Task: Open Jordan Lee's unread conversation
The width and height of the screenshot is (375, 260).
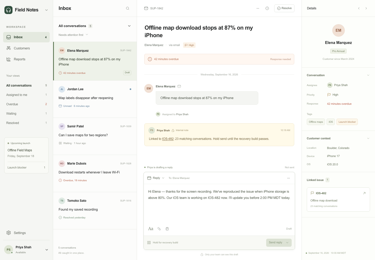Action: (x=95, y=99)
